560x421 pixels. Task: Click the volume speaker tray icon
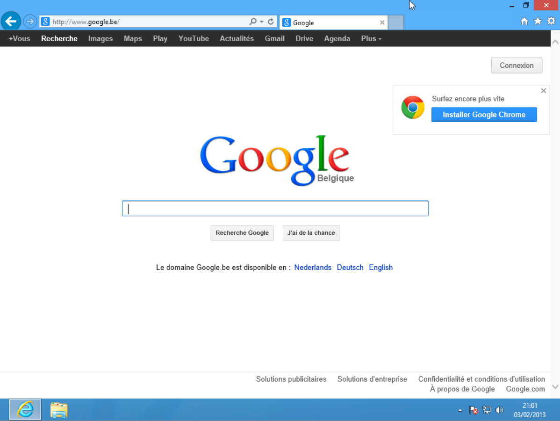(500, 410)
